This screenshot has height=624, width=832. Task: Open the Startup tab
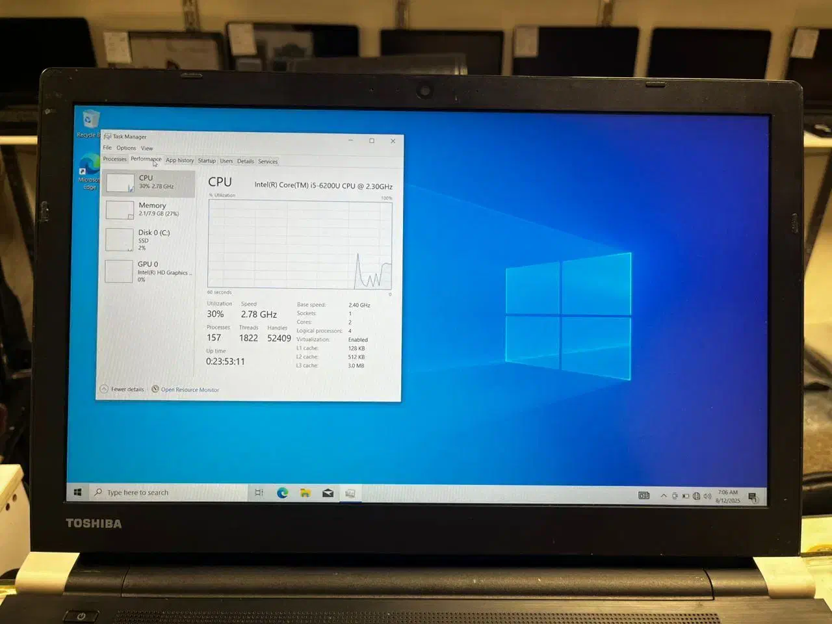pyautogui.click(x=207, y=161)
